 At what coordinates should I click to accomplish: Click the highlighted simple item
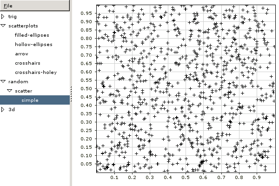point(30,100)
